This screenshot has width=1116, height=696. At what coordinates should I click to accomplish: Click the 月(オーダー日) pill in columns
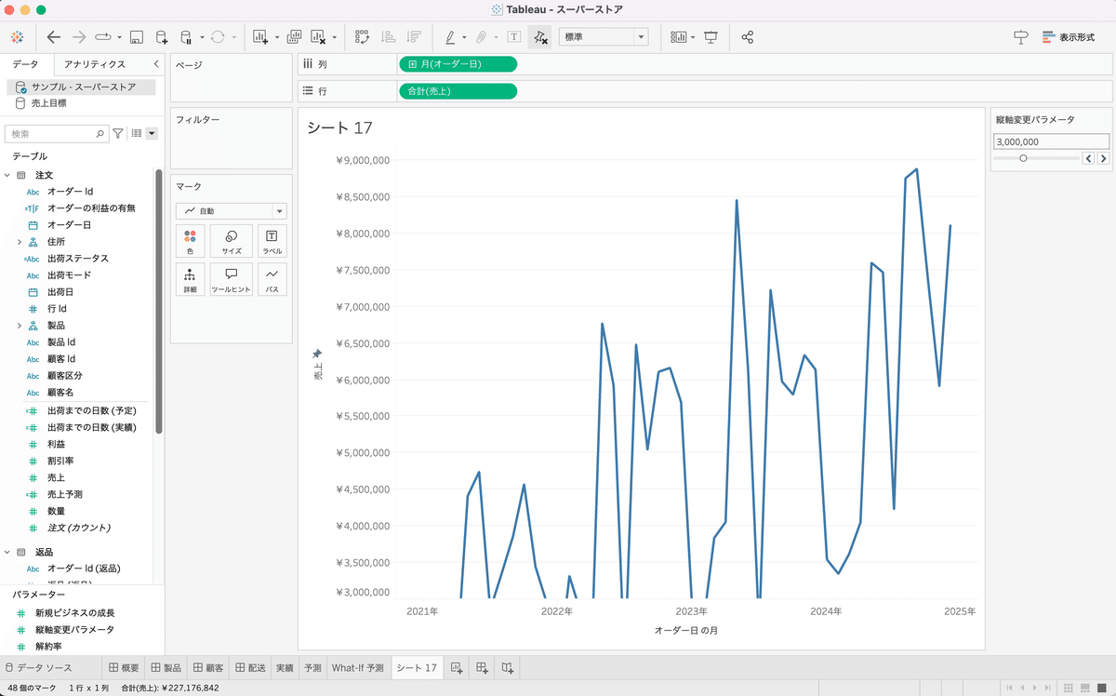tap(458, 64)
